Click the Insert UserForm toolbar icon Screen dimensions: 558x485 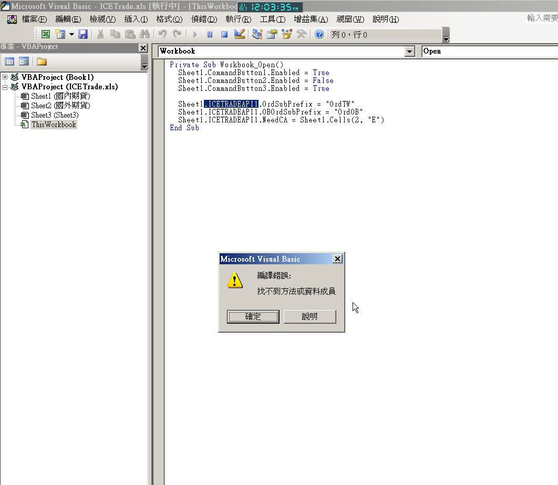(60, 34)
